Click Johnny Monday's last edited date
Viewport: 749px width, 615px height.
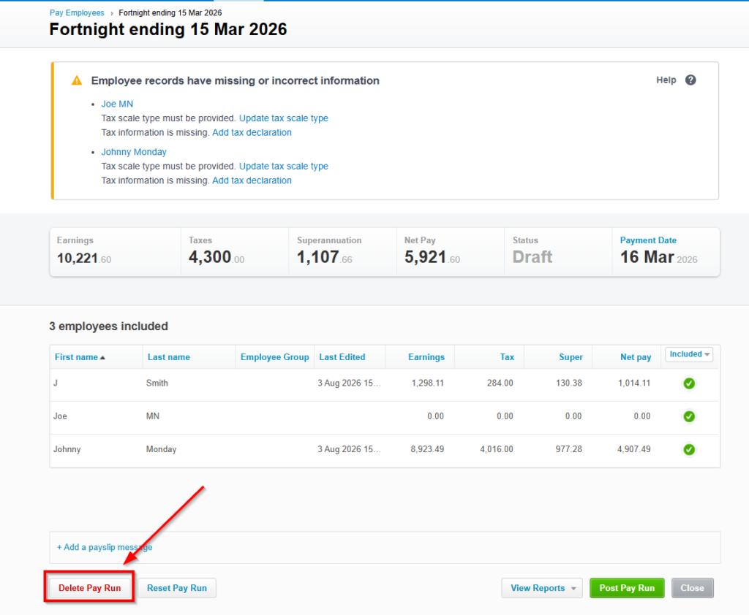[x=349, y=449]
